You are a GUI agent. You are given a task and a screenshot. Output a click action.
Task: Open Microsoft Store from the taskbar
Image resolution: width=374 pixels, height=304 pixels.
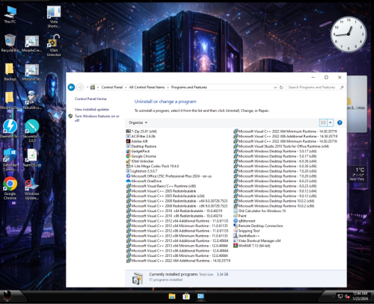tap(186, 297)
